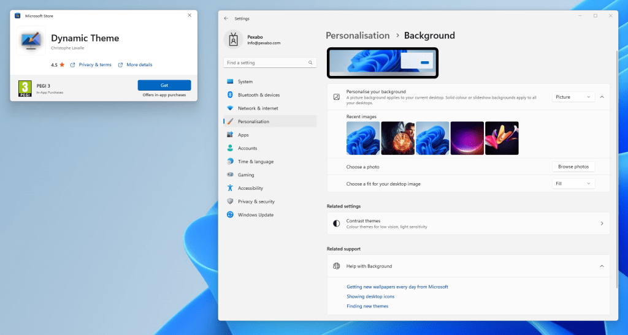Select the colorful flower recent image

(502, 138)
